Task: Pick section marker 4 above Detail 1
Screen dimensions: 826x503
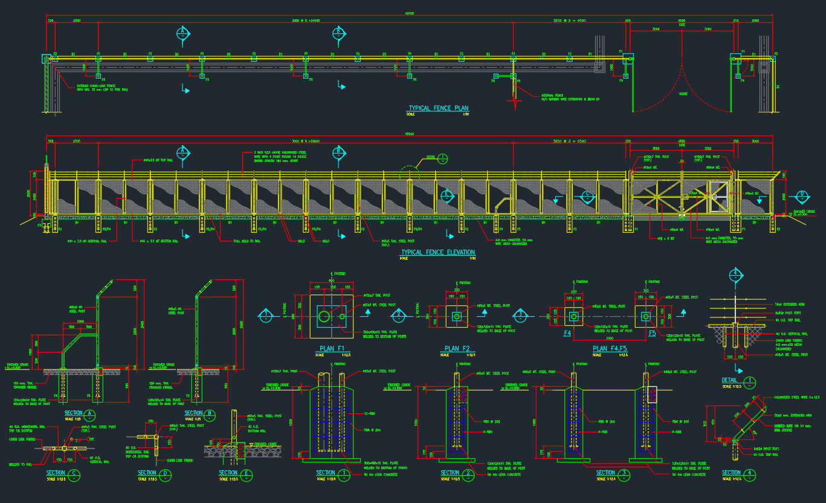Action: (735, 274)
